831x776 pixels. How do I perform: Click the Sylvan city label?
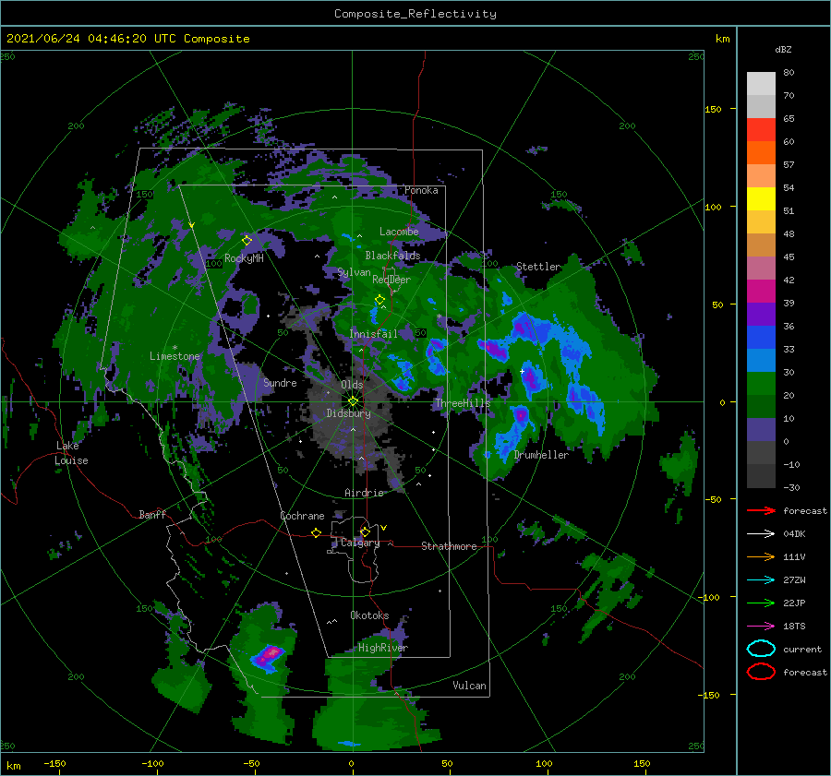tap(354, 272)
